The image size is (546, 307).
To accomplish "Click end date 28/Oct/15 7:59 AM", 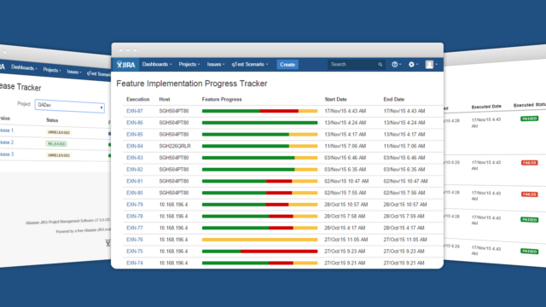I will 404,216.
